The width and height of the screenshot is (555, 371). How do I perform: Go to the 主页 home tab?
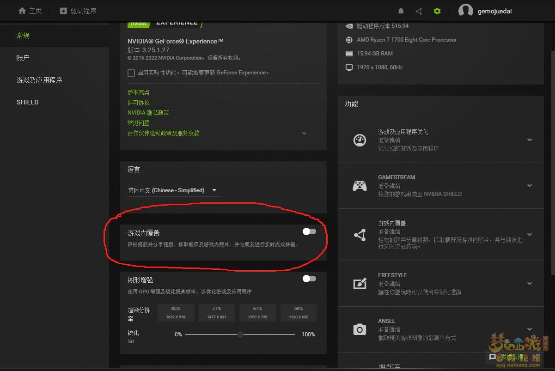point(30,11)
